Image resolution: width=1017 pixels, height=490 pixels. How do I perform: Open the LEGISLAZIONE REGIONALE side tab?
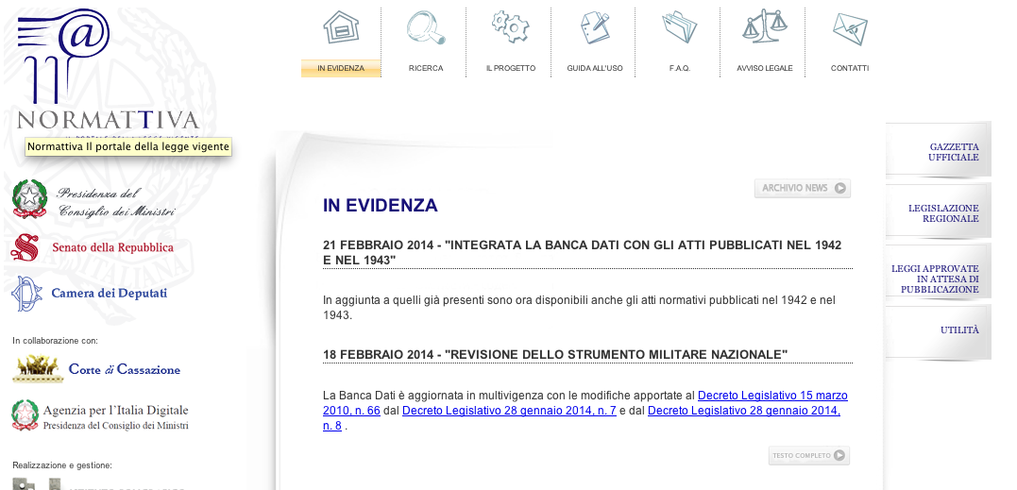point(939,211)
